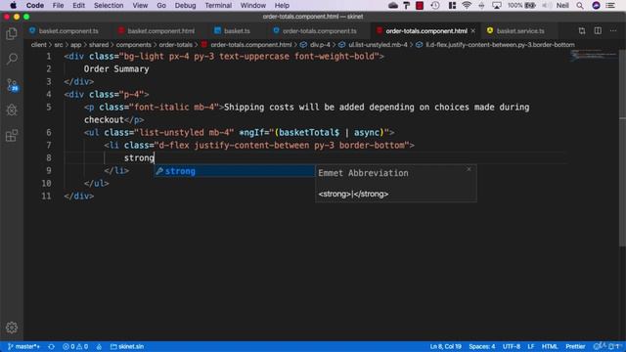Open the Debug view in activity bar
This screenshot has width=626, height=352.
(12, 110)
